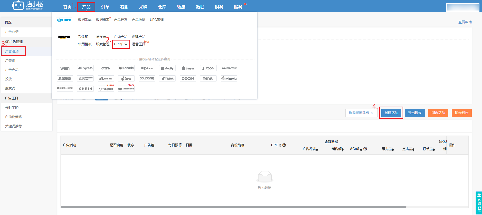Screen dimensions: 482x215
Task: Select the Shopee platform logo
Action: 188,68
